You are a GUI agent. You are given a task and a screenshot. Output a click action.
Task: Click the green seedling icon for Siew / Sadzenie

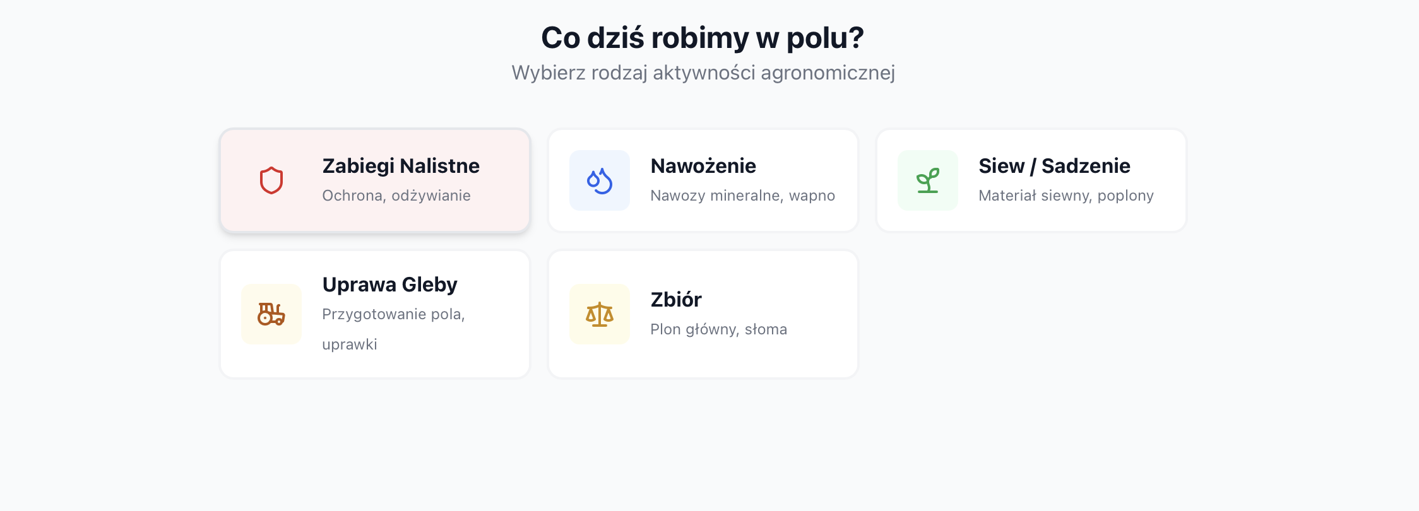click(928, 180)
